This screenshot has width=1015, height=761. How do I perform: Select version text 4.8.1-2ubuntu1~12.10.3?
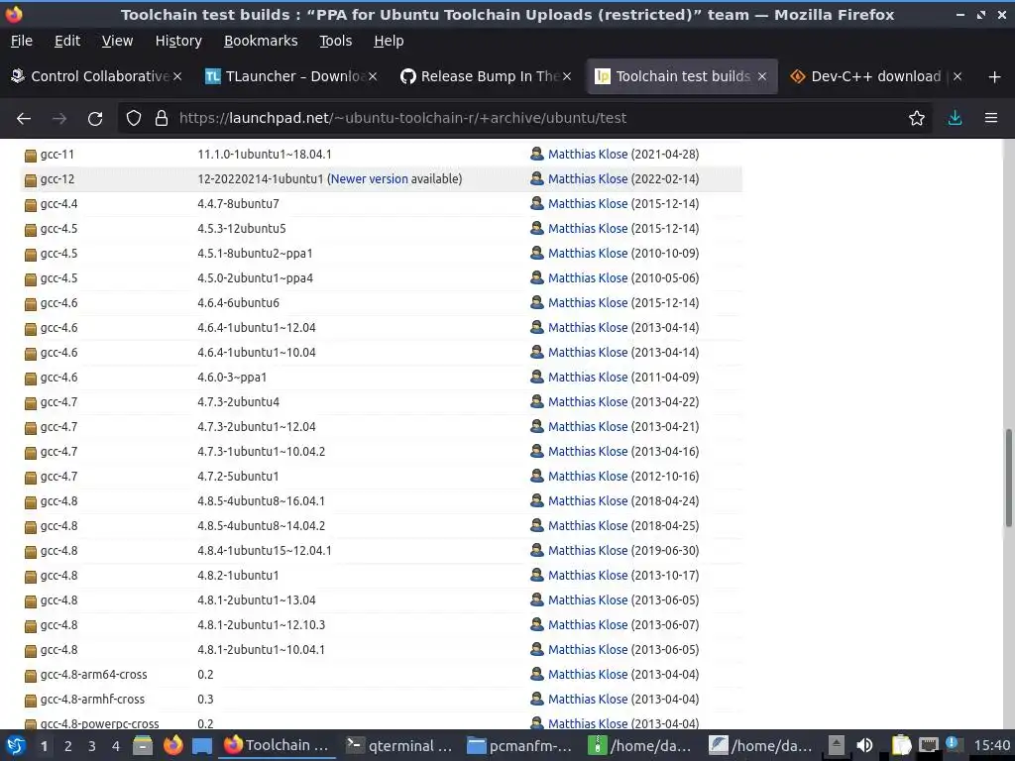(261, 625)
